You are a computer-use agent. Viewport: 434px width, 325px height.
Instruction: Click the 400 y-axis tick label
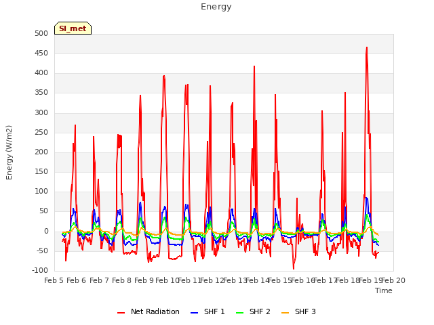(x=41, y=73)
